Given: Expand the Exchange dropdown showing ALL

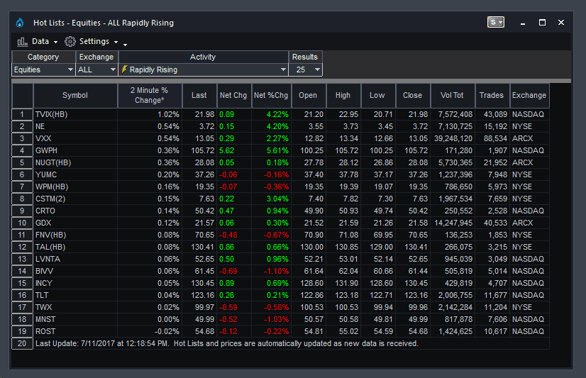Looking at the screenshot, I should [96, 70].
